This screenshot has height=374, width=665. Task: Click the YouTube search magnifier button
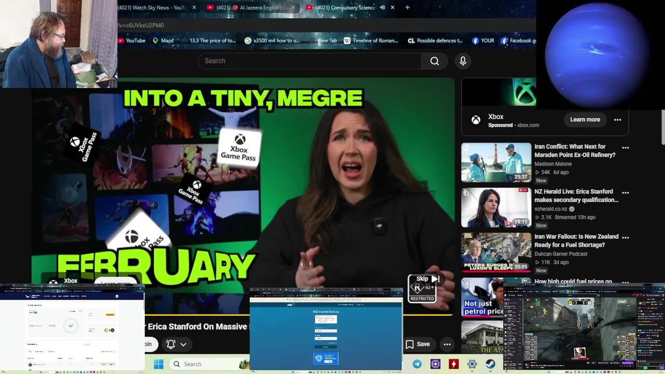[434, 61]
